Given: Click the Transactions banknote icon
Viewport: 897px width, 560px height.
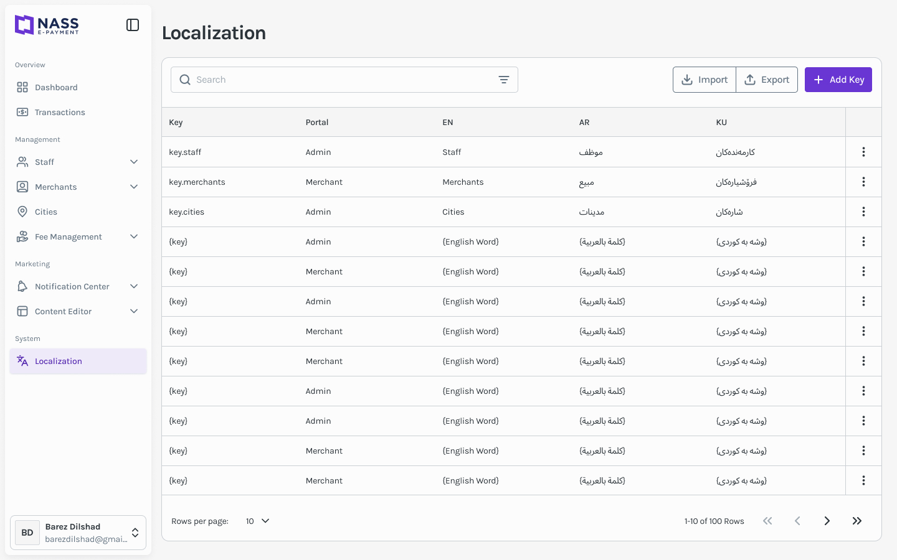Looking at the screenshot, I should click(x=22, y=112).
